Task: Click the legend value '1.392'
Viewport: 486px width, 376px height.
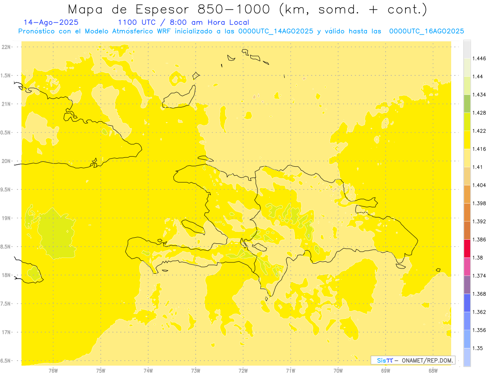Action: (479, 221)
